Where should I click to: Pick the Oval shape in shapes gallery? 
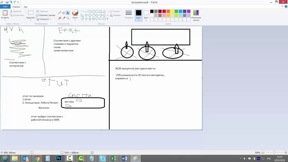[90, 12]
